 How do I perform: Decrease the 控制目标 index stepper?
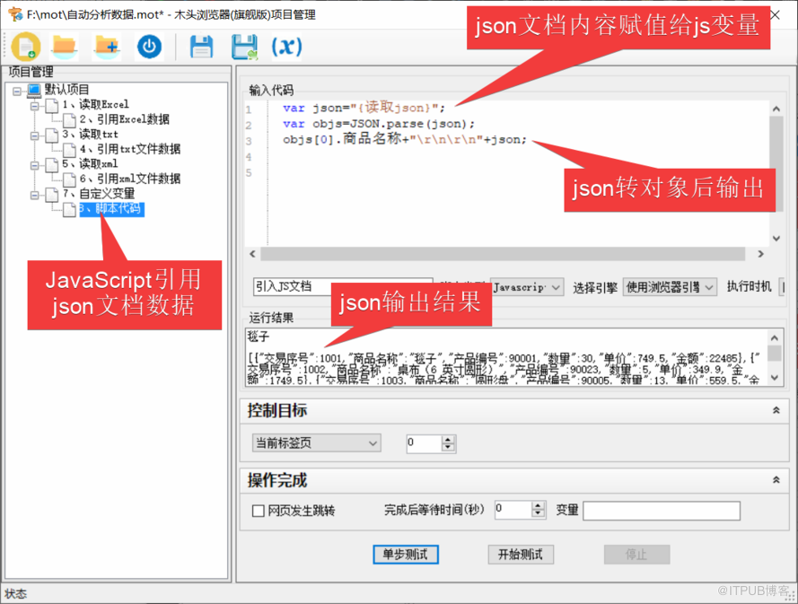448,448
